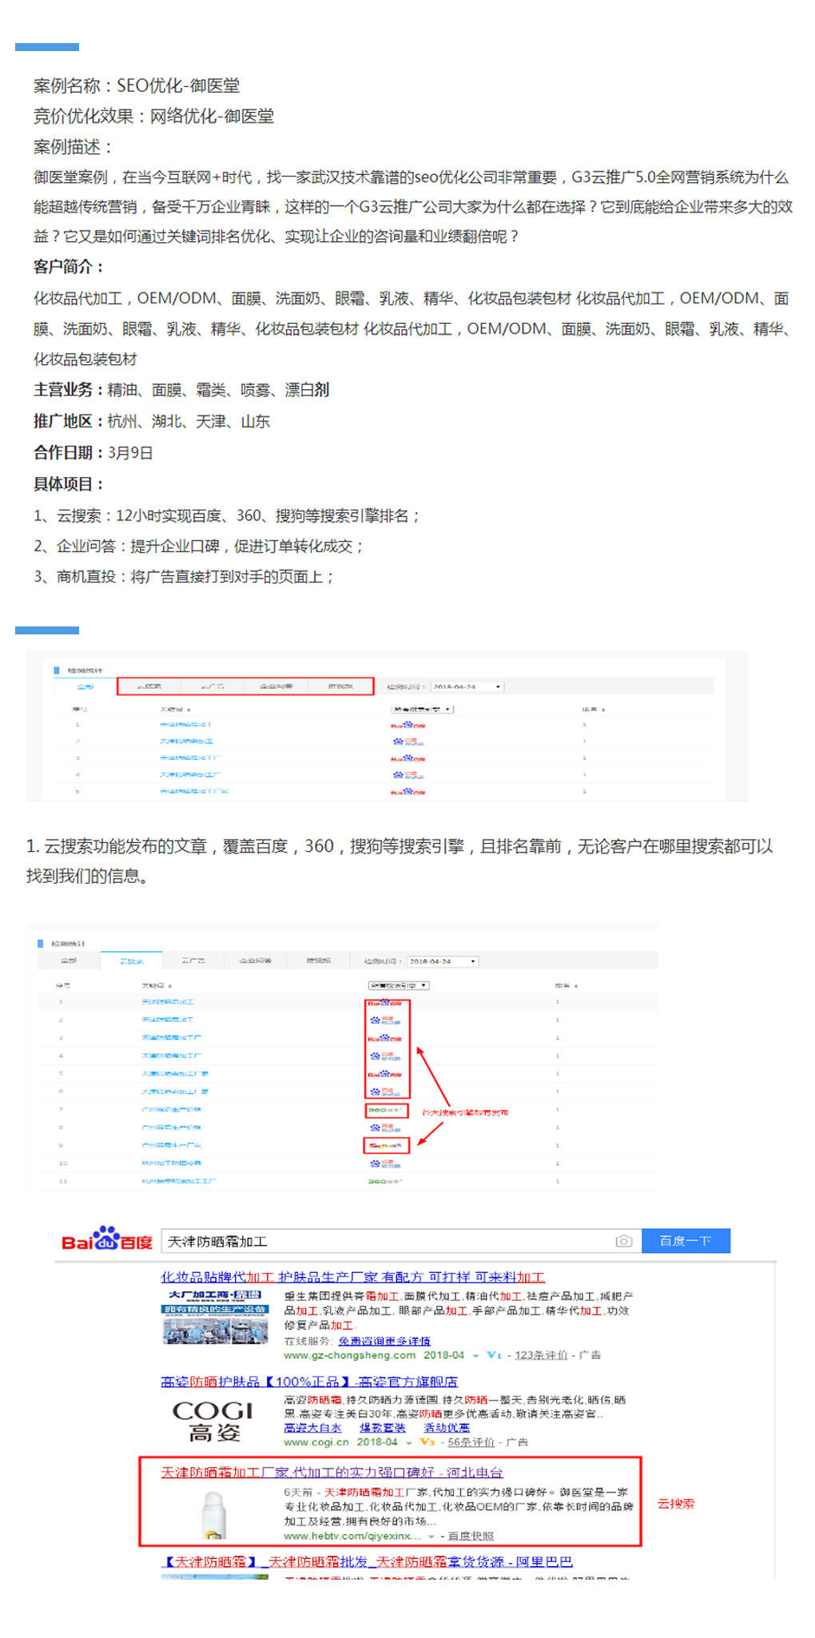Click the 360 search icon in row 7 of the second table
This screenshot has width=815, height=1638.
pyautogui.click(x=385, y=1110)
